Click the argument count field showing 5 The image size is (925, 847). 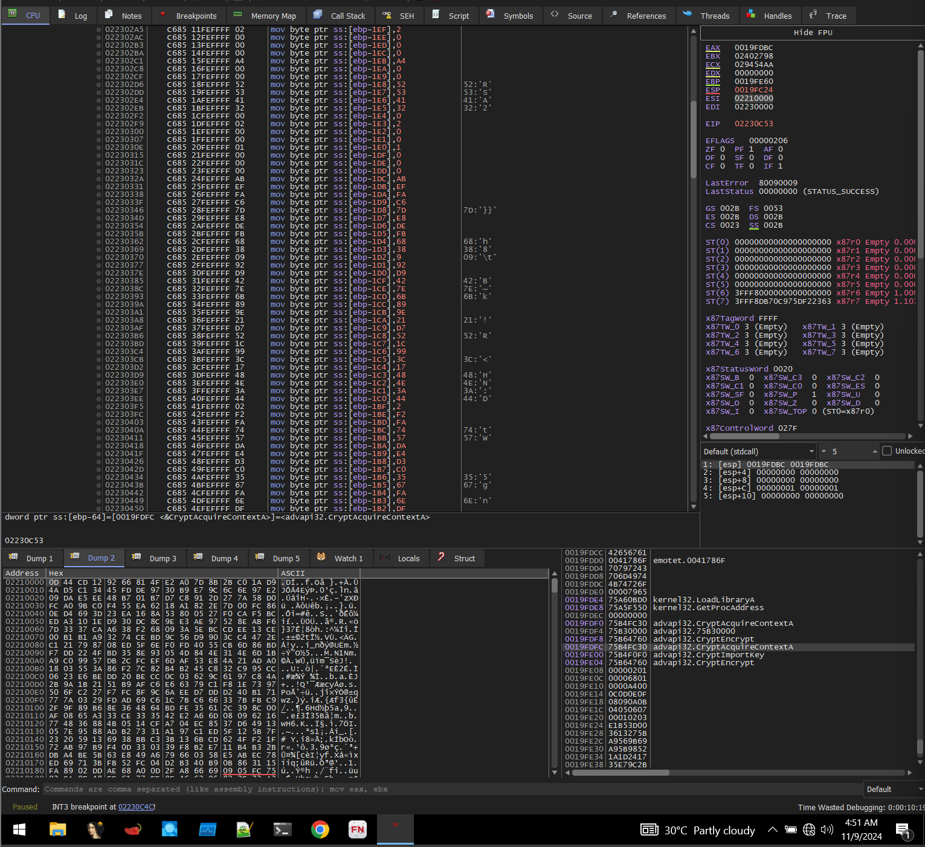[849, 451]
